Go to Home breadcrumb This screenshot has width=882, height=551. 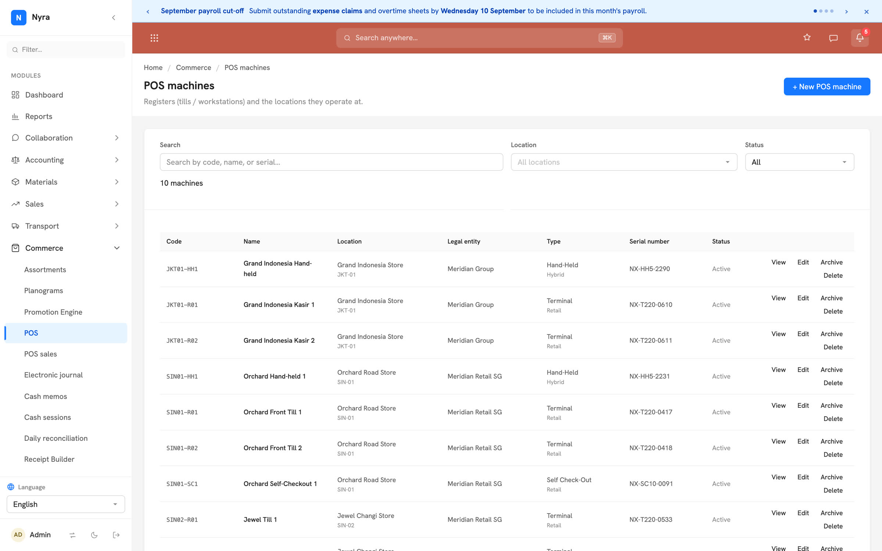[153, 68]
